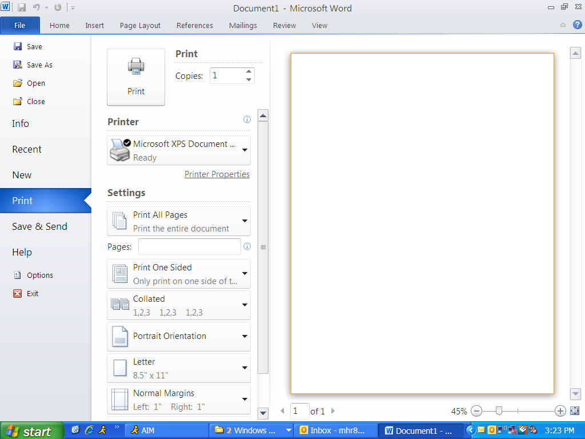The height and width of the screenshot is (439, 585).
Task: Minimize the ribbon using the small chevron icon
Action: click(x=563, y=25)
